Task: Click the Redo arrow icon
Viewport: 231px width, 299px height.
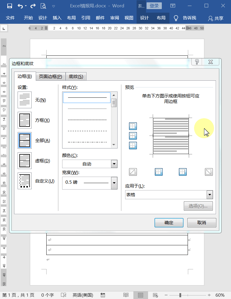Action: pos(33,6)
